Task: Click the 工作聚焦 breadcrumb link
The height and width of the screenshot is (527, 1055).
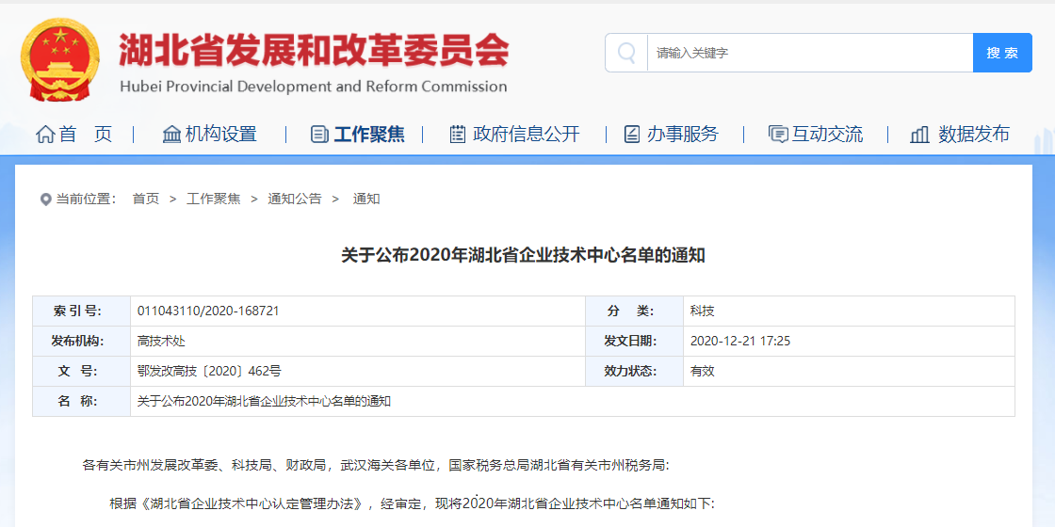Action: click(x=213, y=199)
